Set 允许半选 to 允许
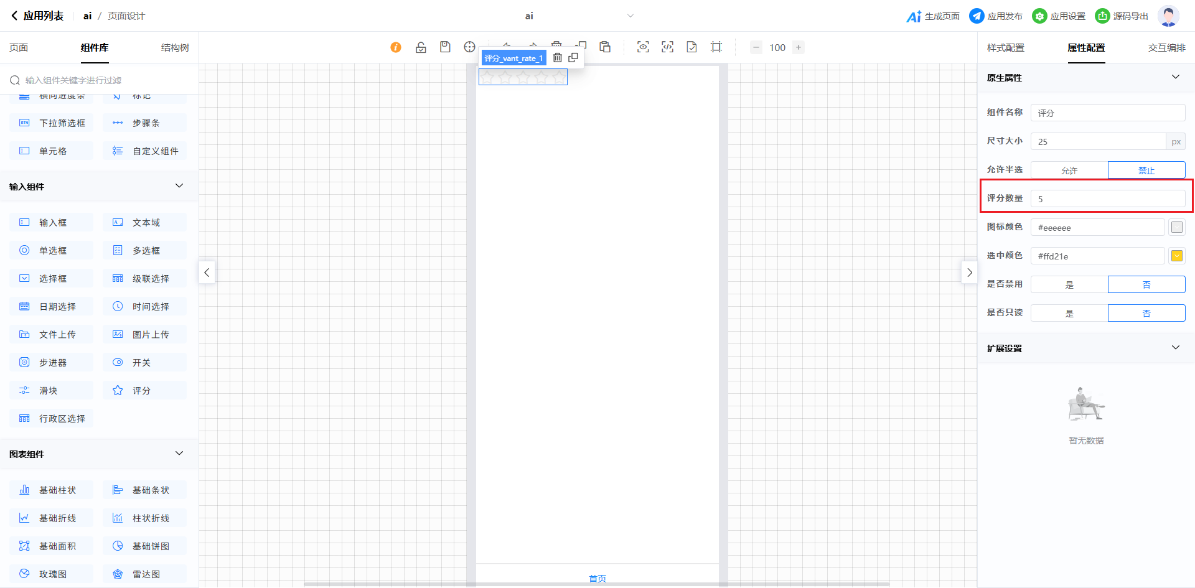1195x588 pixels. point(1069,170)
